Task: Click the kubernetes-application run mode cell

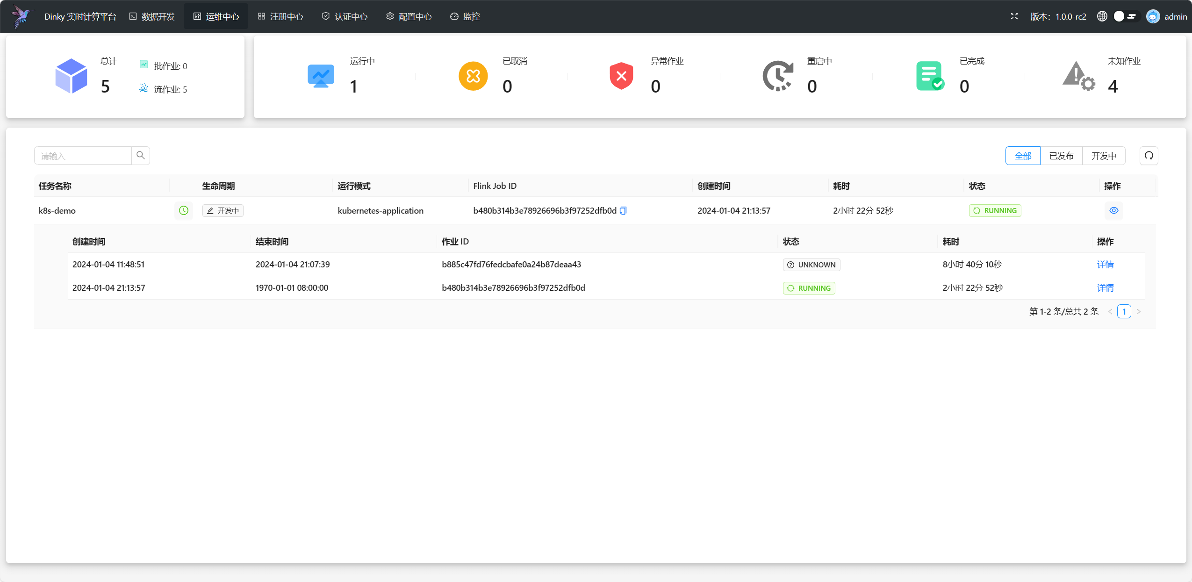Action: point(381,210)
